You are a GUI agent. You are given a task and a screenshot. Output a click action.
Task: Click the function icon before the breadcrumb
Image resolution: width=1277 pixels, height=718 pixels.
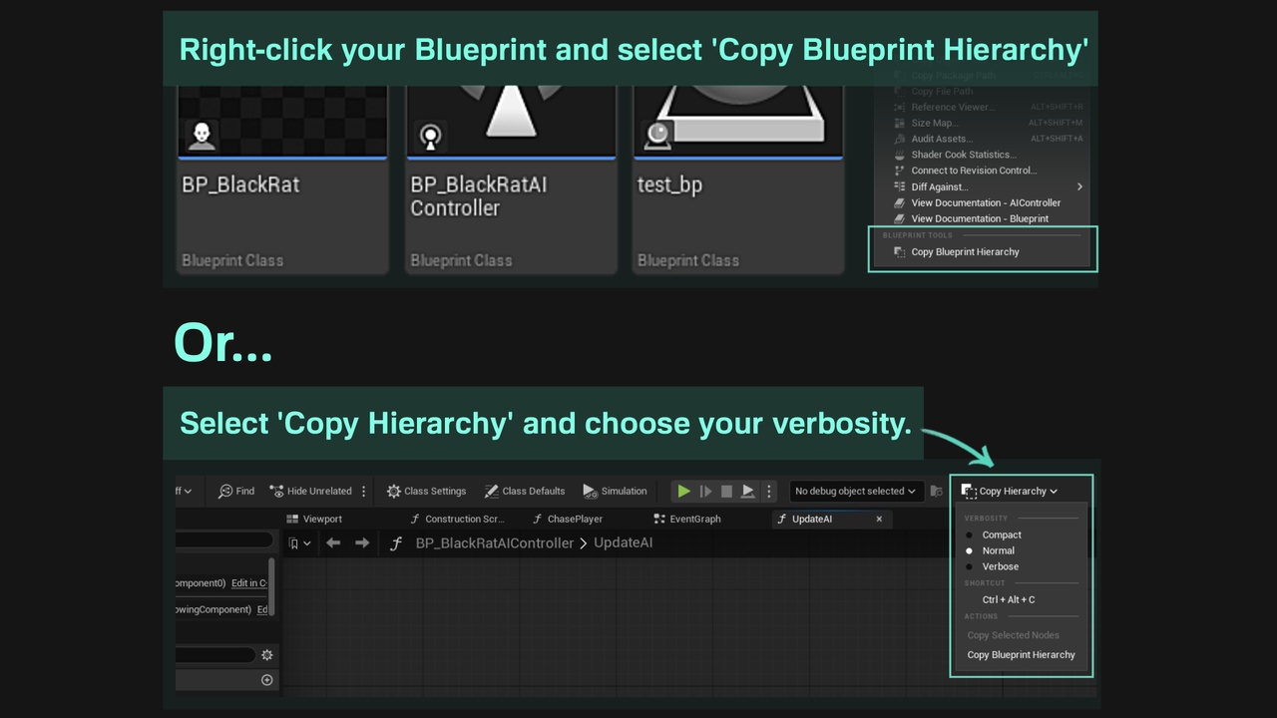click(396, 543)
